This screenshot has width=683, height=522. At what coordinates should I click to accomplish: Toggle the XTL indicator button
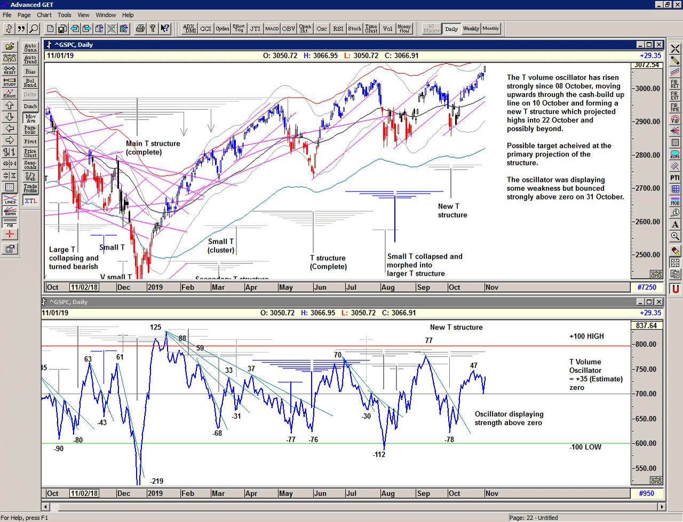pos(30,201)
